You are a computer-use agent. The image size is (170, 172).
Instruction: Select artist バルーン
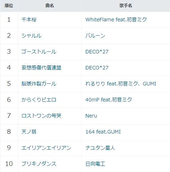point(95,36)
